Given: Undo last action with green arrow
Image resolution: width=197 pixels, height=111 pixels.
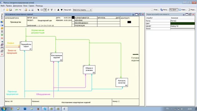Looking at the screenshot, I should coord(16,10).
